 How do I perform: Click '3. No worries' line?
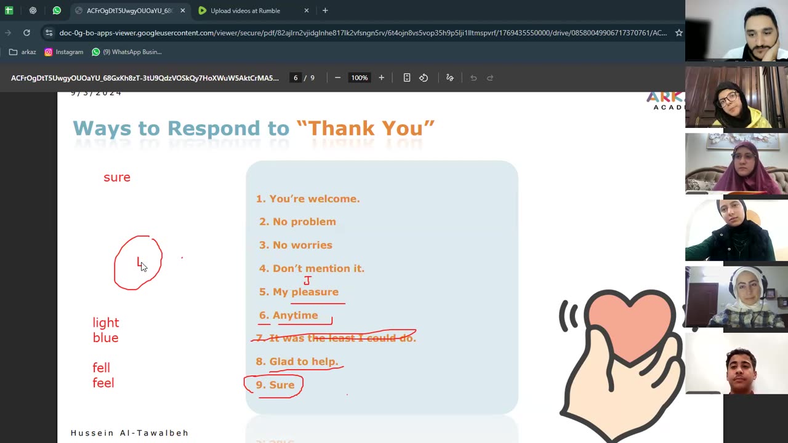(295, 245)
